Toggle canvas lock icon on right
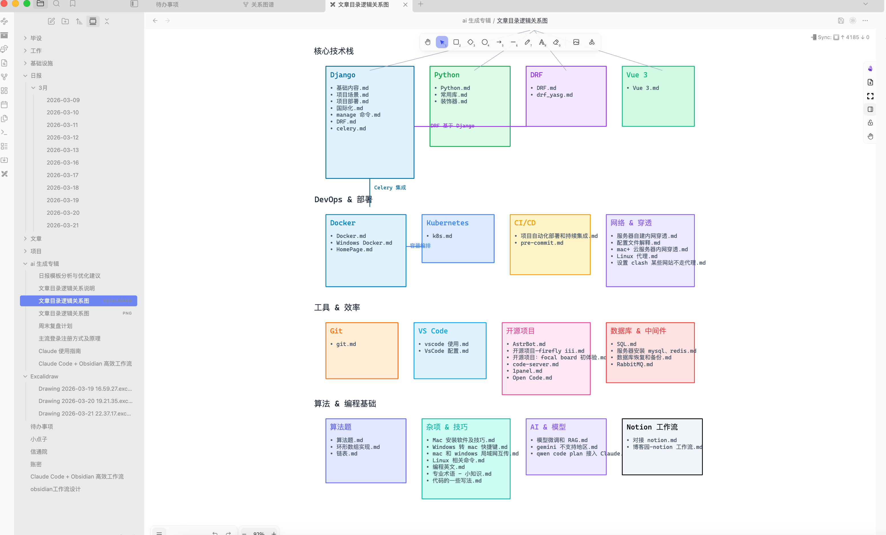Viewport: 886px width, 535px height. pyautogui.click(x=870, y=123)
